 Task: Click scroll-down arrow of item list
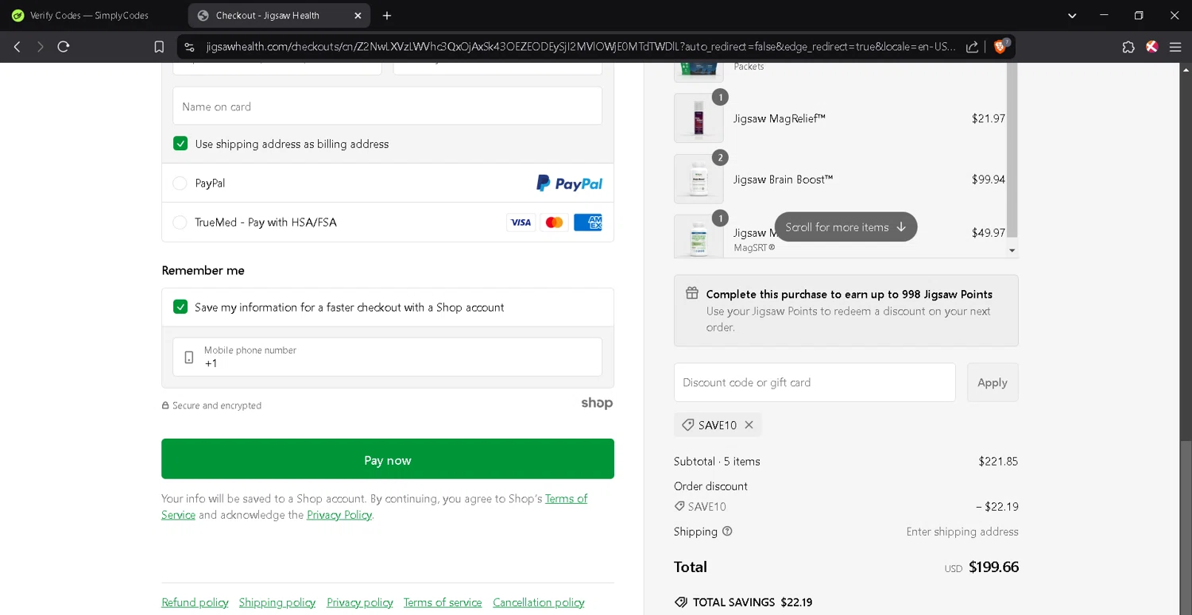1012,250
